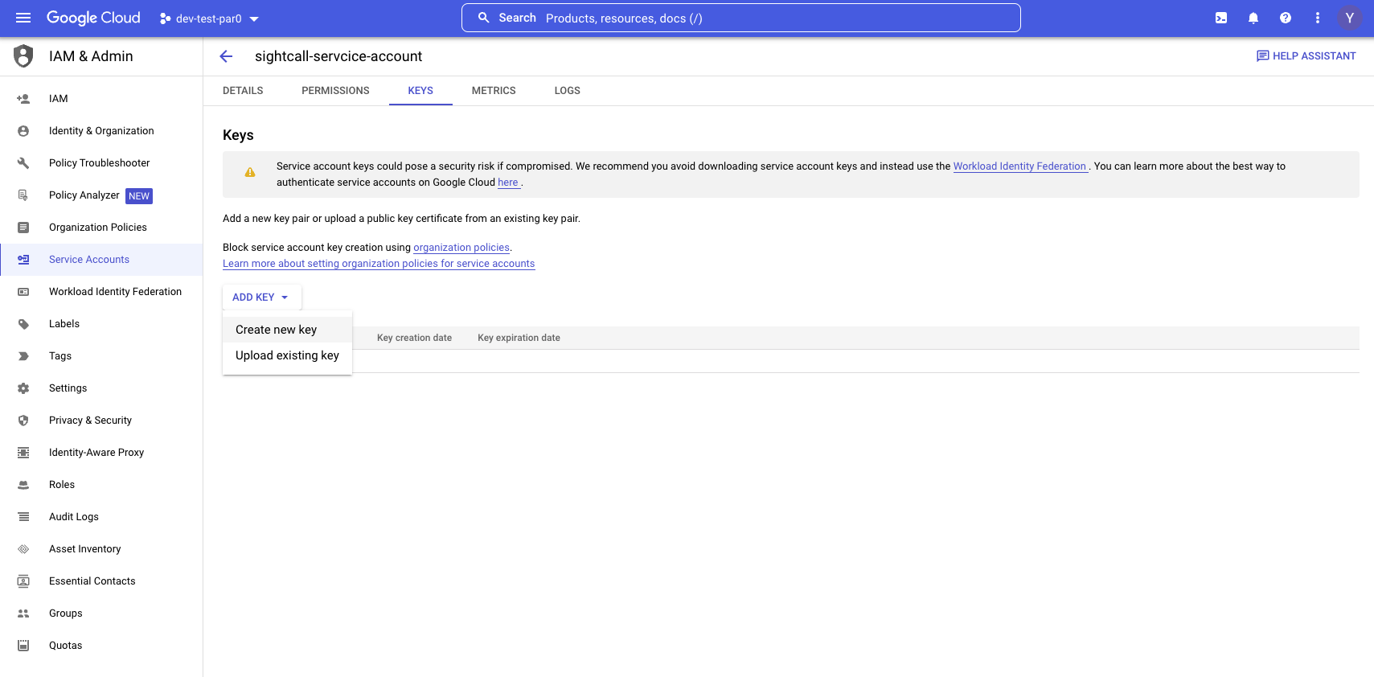
Task: Switch to the Logs tab
Action: click(x=567, y=91)
